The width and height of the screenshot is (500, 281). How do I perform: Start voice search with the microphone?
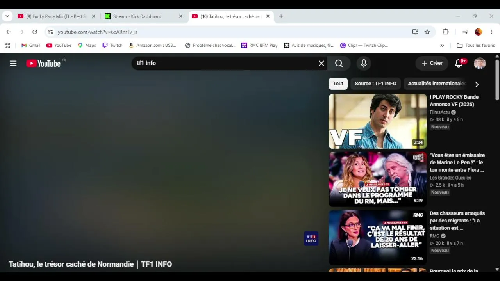(x=364, y=63)
